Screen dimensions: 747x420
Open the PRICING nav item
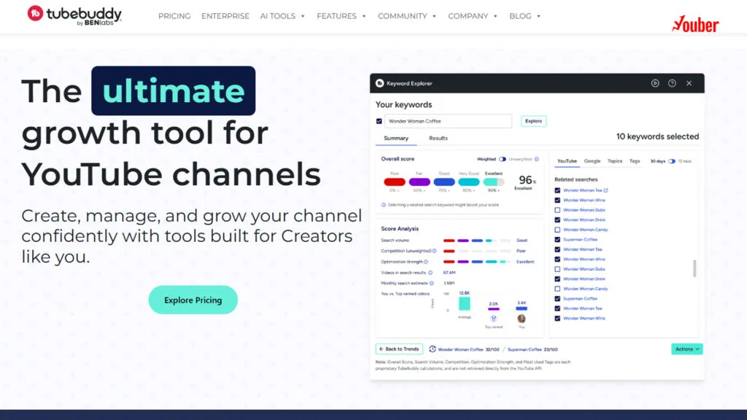tap(174, 16)
